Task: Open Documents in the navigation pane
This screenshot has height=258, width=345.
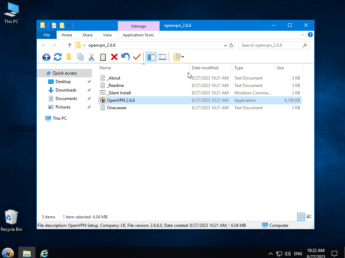Action: pos(66,99)
